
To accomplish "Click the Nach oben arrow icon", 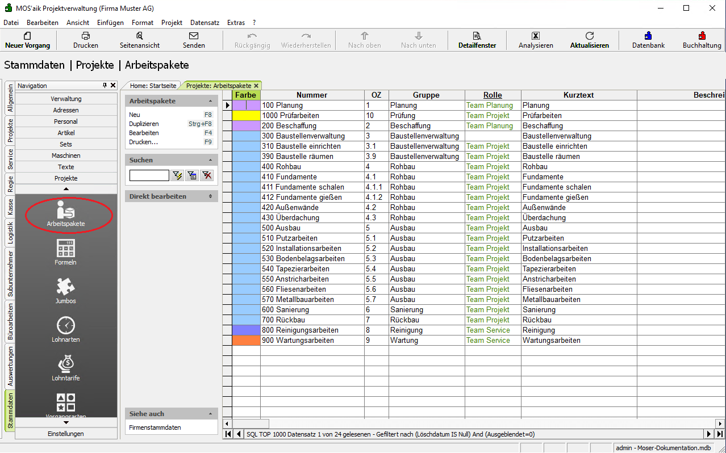I will point(365,36).
